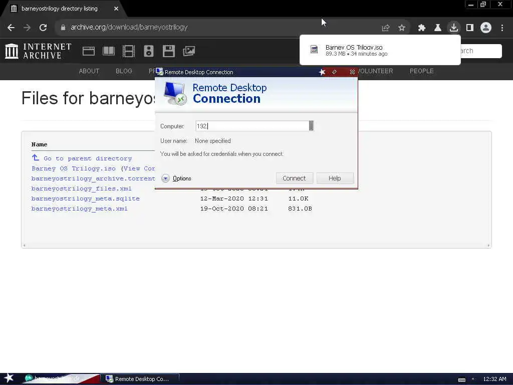The image size is (513, 385).
Task: Click the keyboard icon in system tray
Action: pos(461,380)
